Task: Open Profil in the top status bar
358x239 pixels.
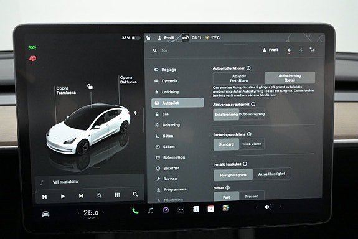Action: pyautogui.click(x=166, y=38)
